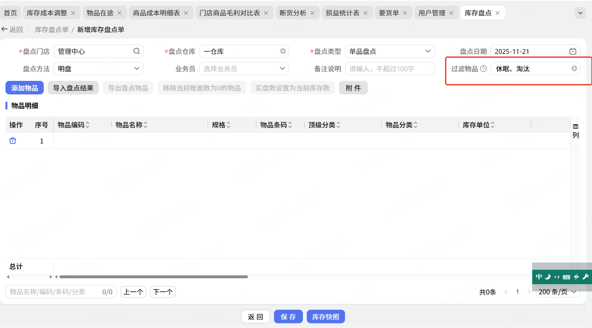The image size is (592, 328).
Task: Click the 过滤物品 field showing 休眠、淘汰
Action: click(x=535, y=69)
